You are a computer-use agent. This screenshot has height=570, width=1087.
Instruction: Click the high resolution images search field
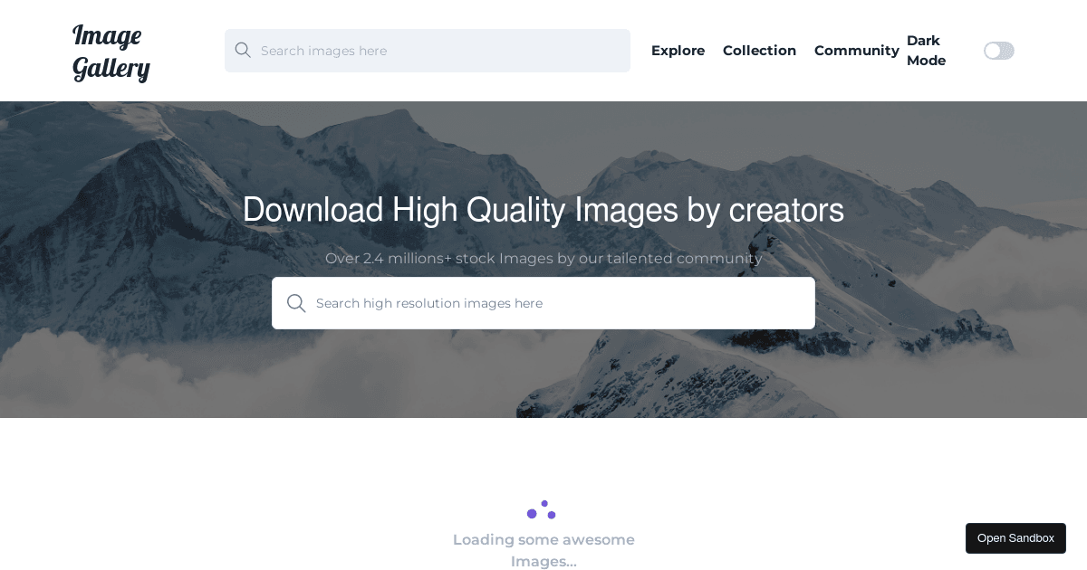[543, 303]
